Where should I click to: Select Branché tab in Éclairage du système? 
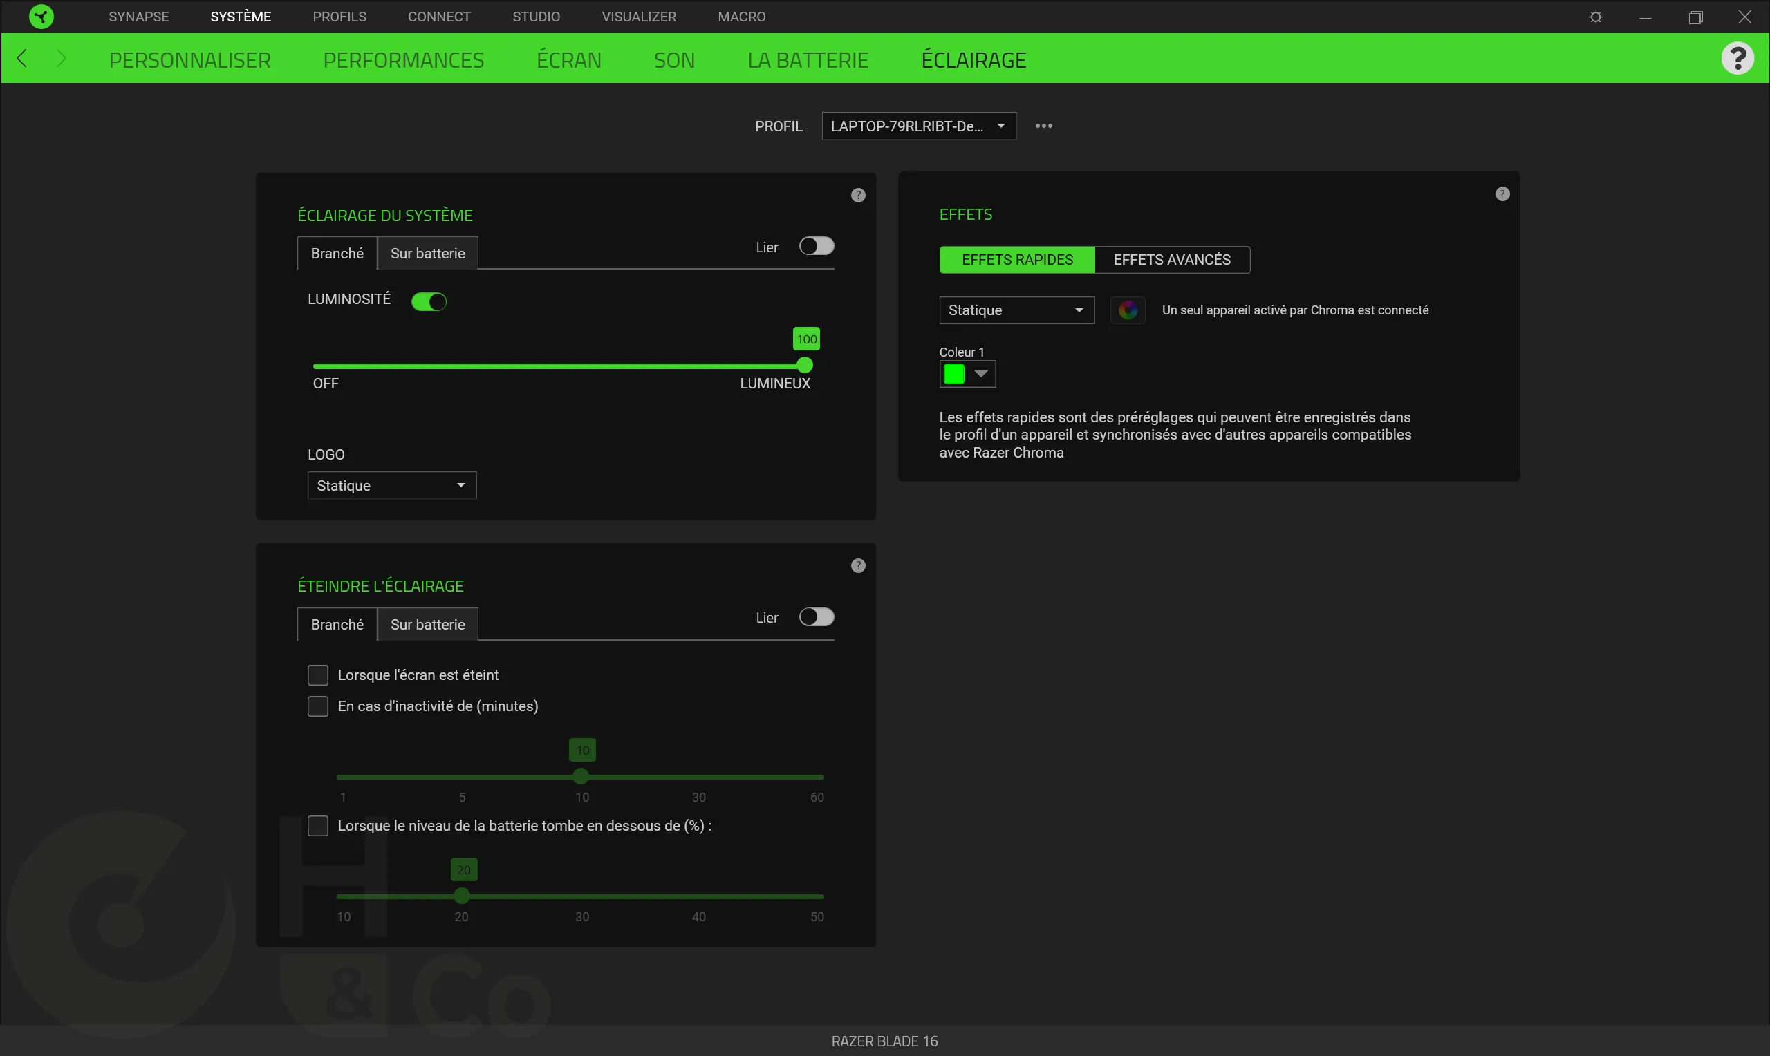pos(337,254)
